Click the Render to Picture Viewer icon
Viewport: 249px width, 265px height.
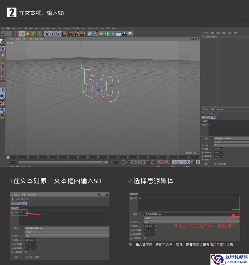click(x=77, y=34)
